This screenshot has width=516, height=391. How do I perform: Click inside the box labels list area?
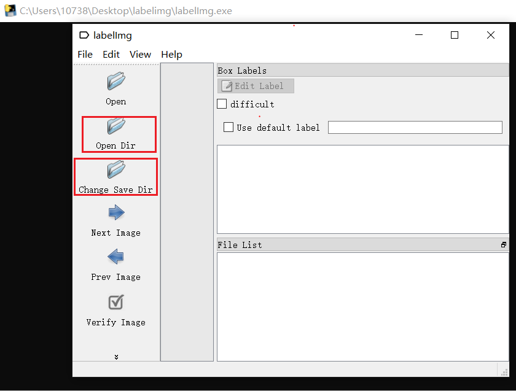362,190
